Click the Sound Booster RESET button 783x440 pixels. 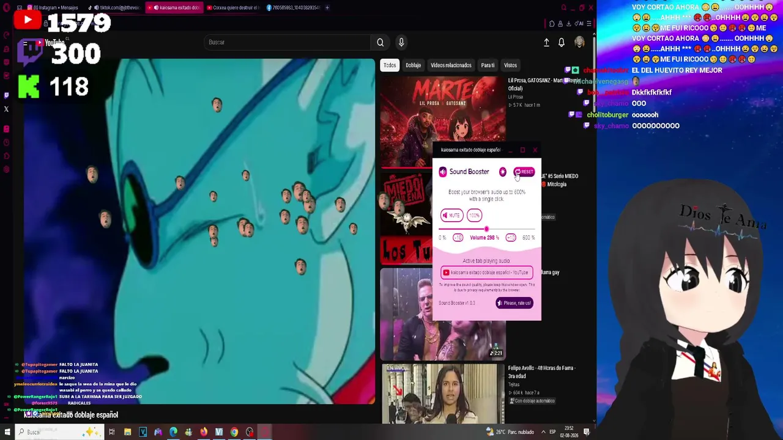tap(524, 172)
